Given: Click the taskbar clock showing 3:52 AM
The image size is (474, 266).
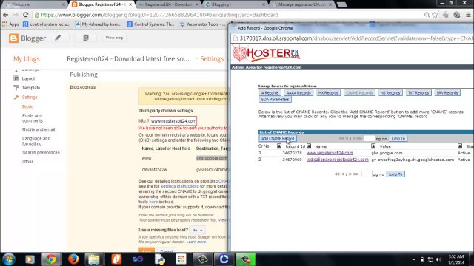Looking at the screenshot, I should (456, 259).
